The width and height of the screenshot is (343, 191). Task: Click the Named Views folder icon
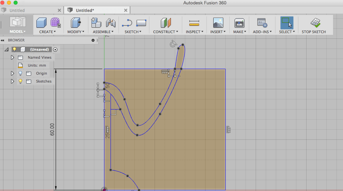click(20, 57)
